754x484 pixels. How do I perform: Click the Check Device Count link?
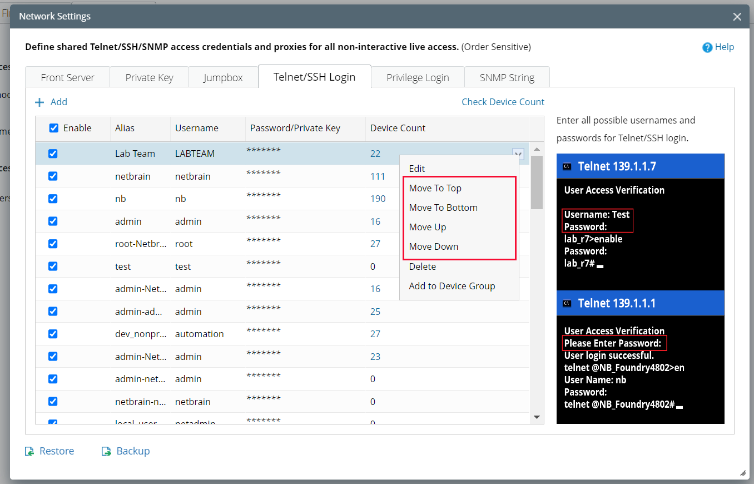click(503, 102)
